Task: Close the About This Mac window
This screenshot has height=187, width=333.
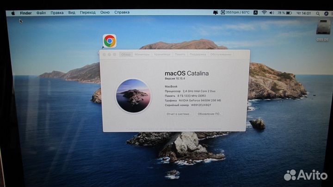Action: click(x=104, y=54)
